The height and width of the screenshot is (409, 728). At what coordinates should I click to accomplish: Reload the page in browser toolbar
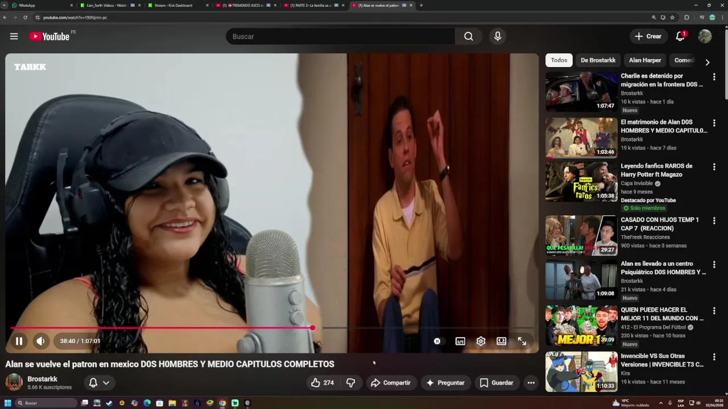25,18
